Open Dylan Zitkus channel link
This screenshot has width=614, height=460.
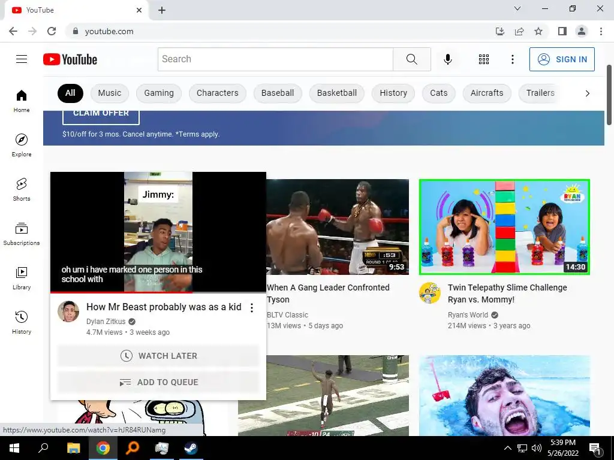[x=106, y=322]
